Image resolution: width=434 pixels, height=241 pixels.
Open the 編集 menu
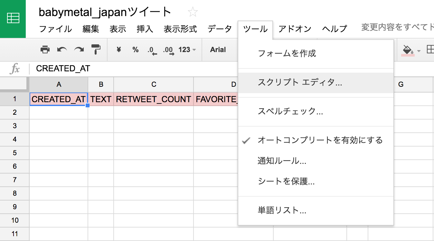(x=91, y=29)
